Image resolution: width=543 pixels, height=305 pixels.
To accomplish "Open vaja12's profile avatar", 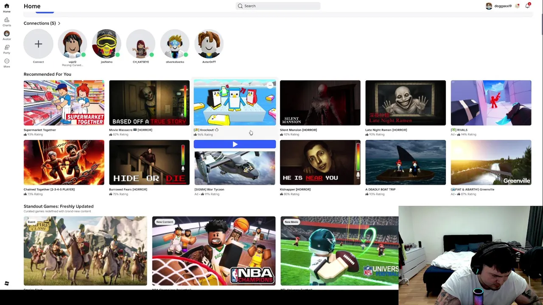I will pyautogui.click(x=73, y=44).
